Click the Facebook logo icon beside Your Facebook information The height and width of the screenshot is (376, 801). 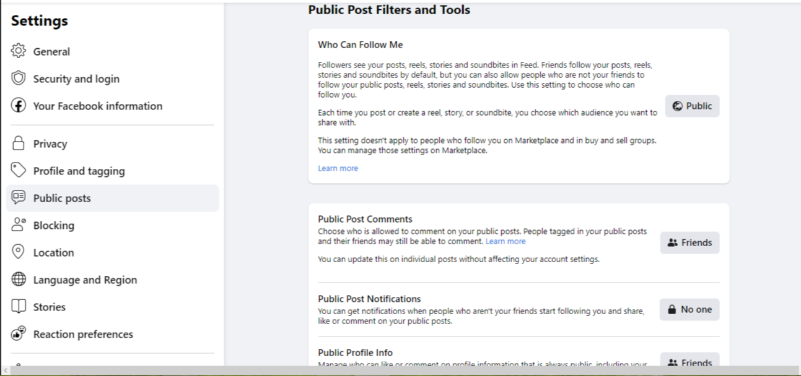(x=19, y=105)
